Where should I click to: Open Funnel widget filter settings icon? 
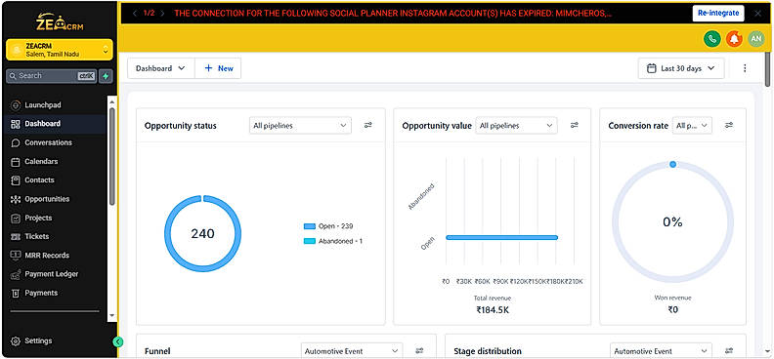(419, 350)
